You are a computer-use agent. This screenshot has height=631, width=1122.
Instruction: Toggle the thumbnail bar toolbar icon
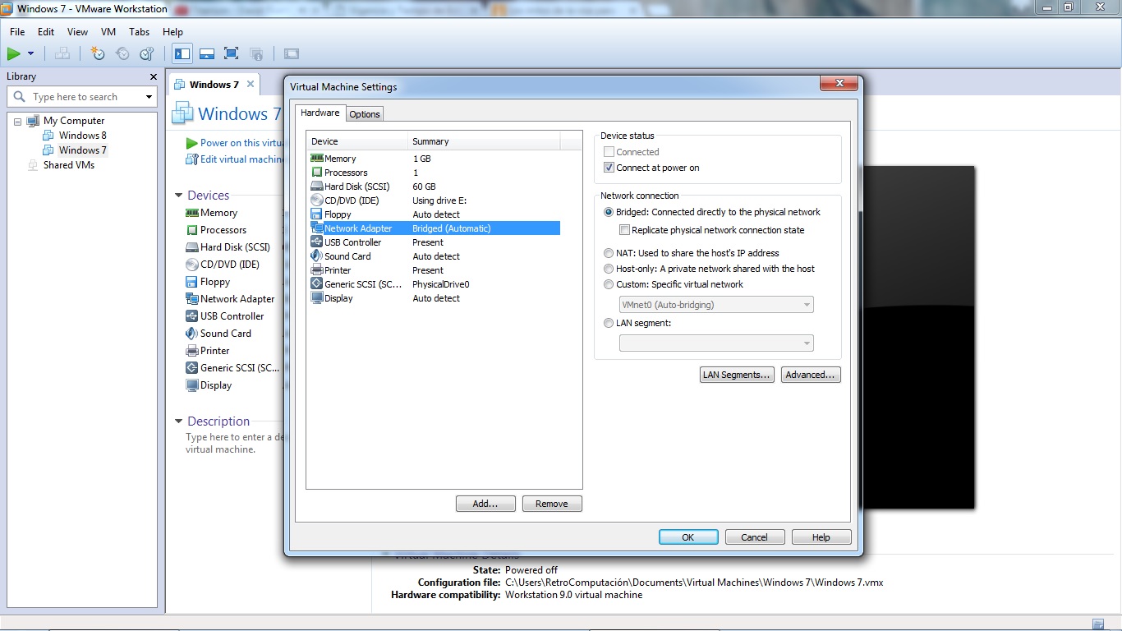click(207, 53)
